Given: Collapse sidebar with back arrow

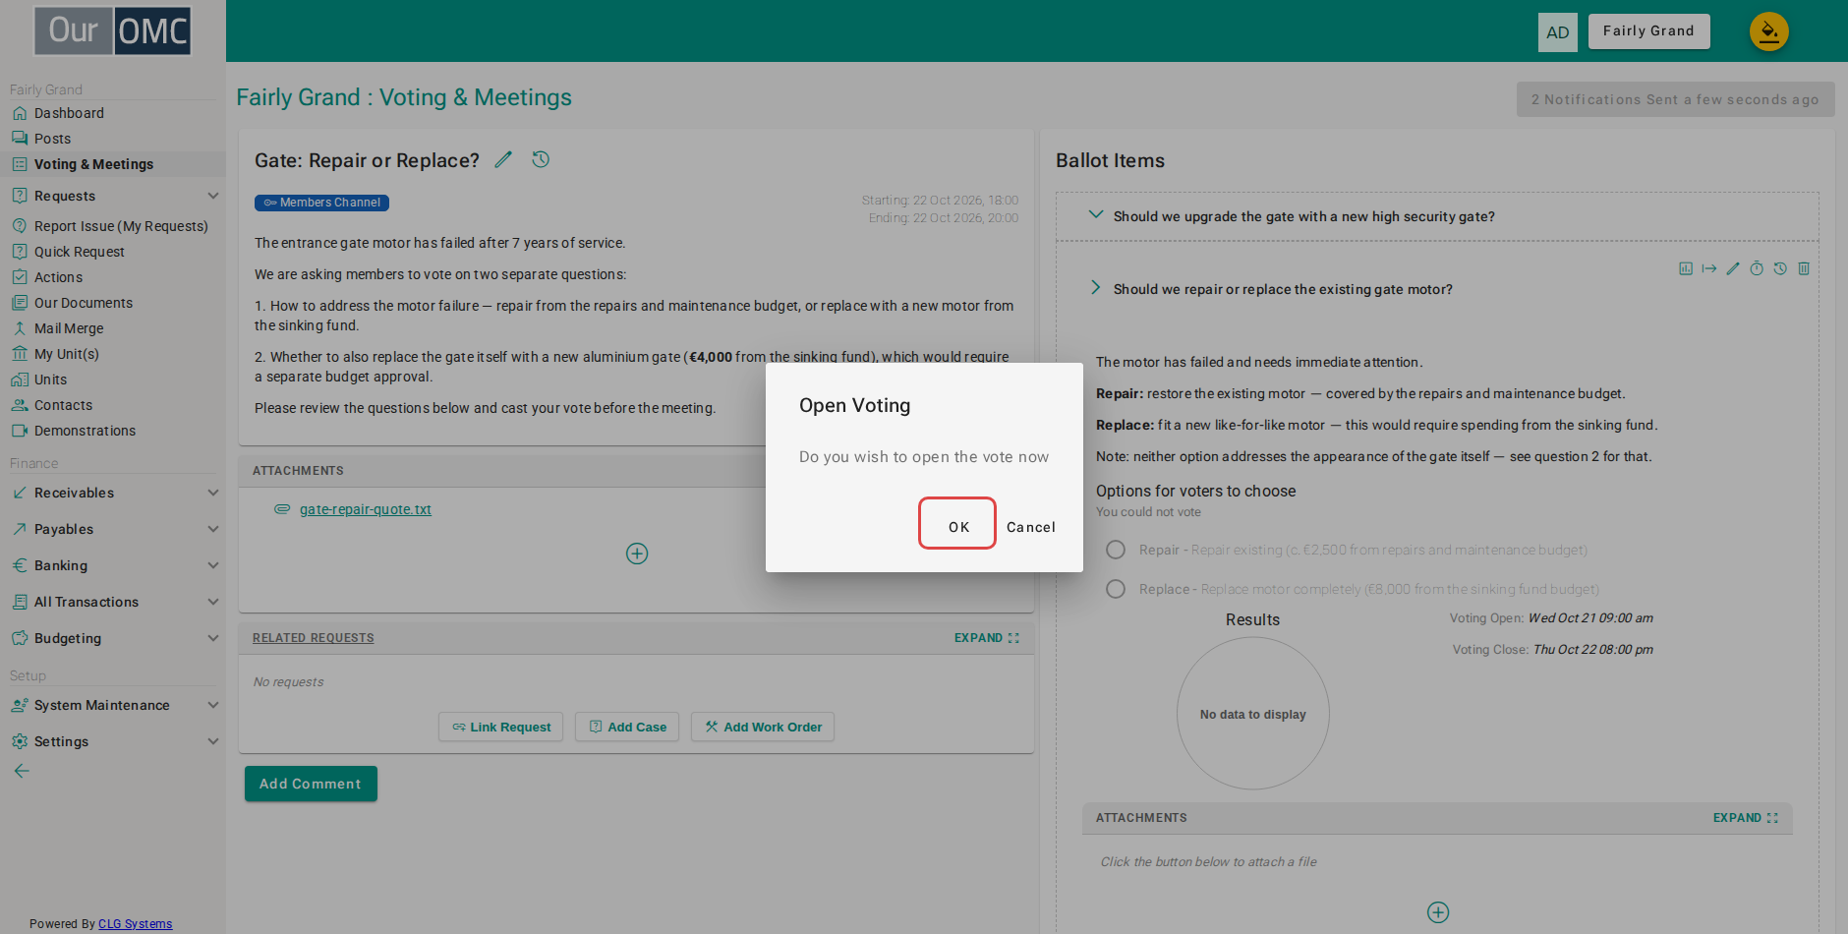Looking at the screenshot, I should coord(22,771).
